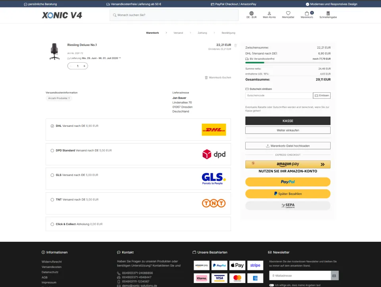381x287 pixels.
Task: Open the Versandkosten footer link
Action: pos(52,267)
